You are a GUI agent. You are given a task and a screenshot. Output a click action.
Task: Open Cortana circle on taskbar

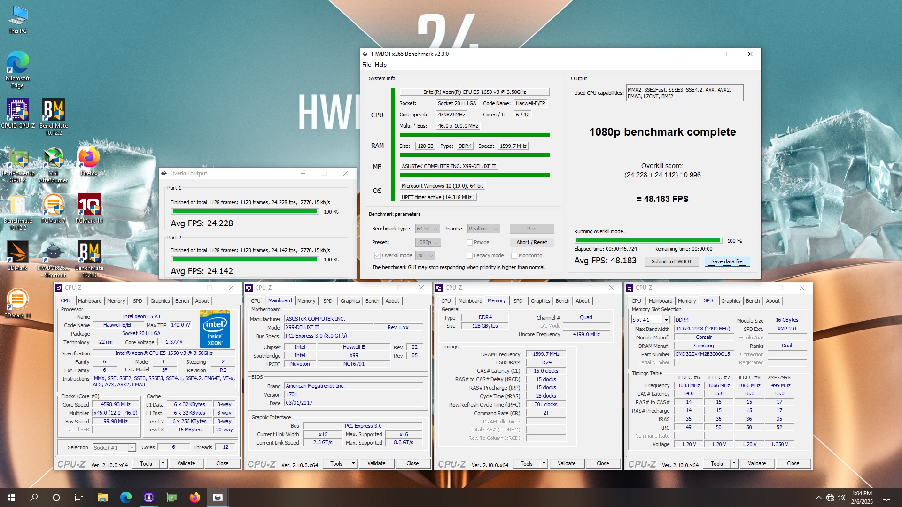tap(56, 498)
